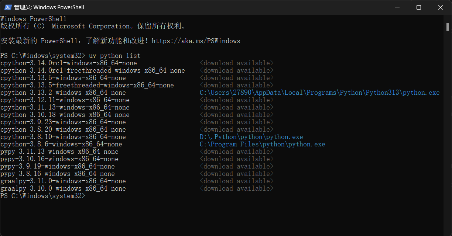Select the cpython-3.14.0rc1+freethreaded entry
Screen dimensions: 452x236
pos(92,70)
